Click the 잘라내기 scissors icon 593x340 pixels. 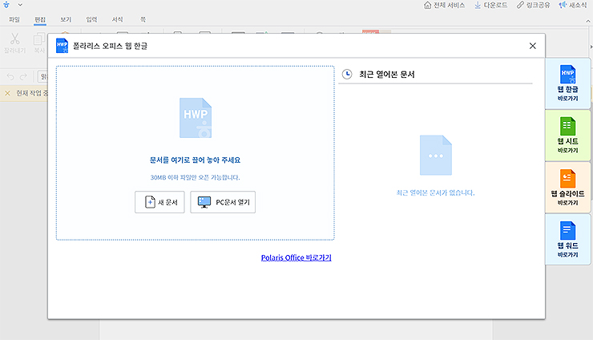(x=14, y=39)
